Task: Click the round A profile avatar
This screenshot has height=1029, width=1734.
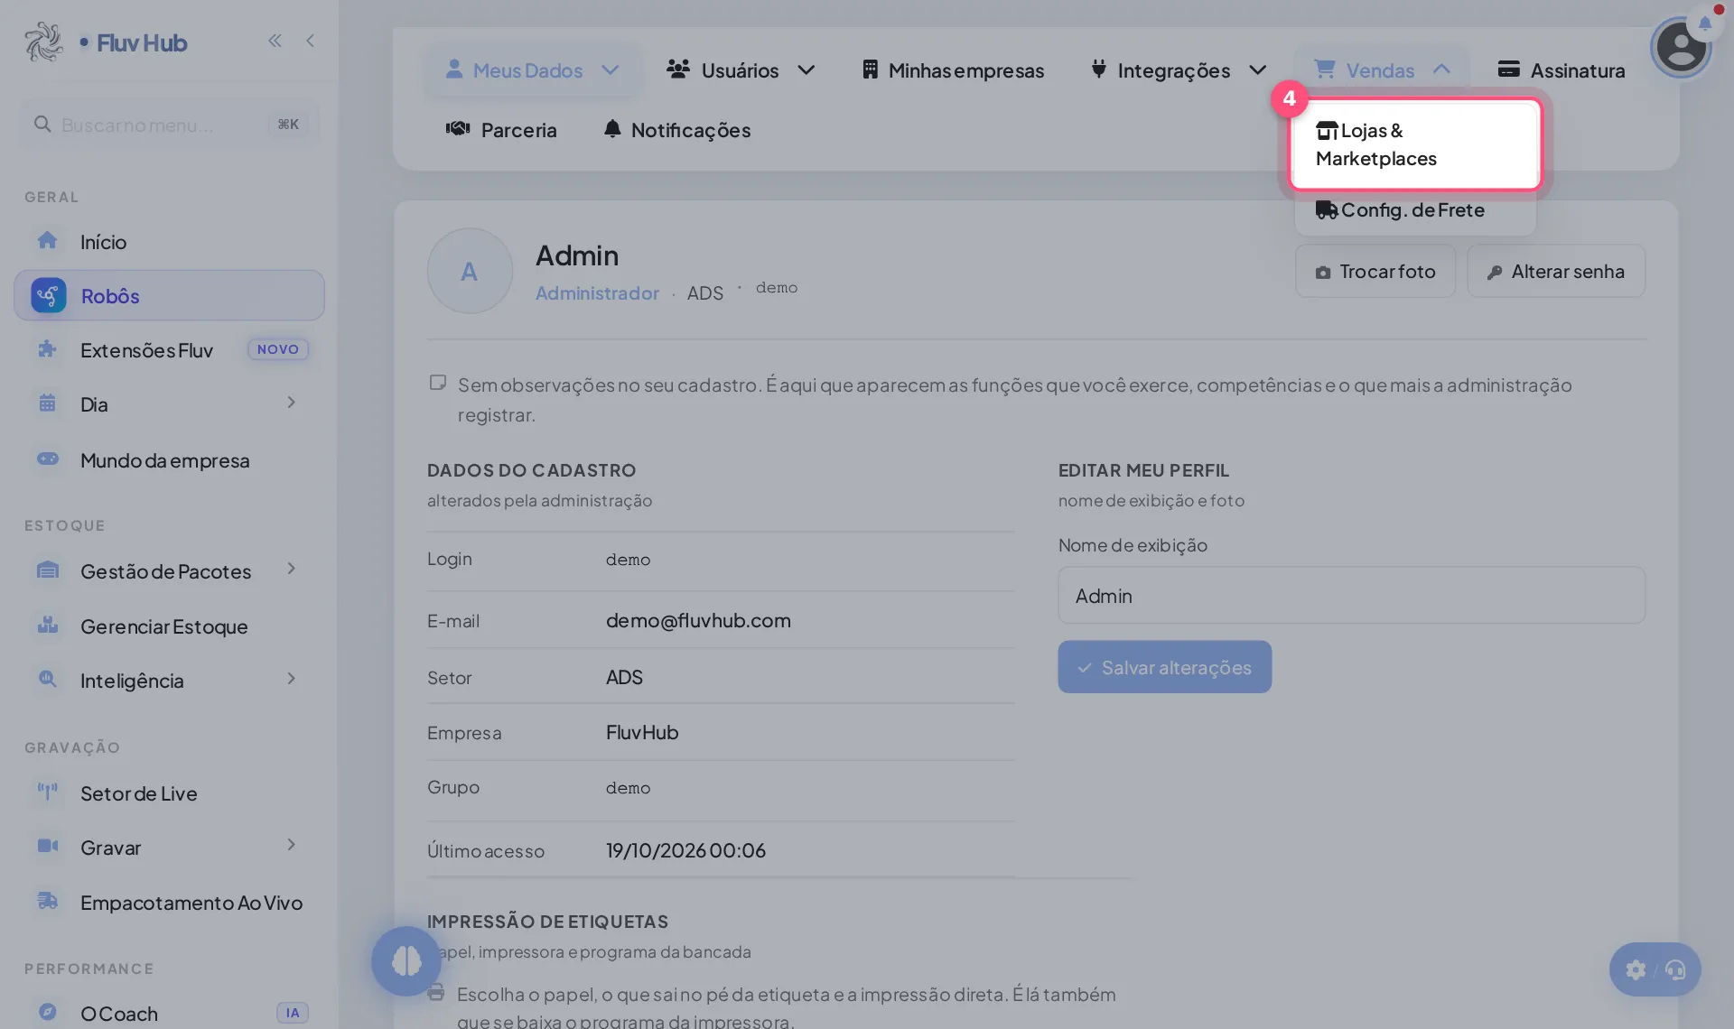Action: click(x=470, y=271)
